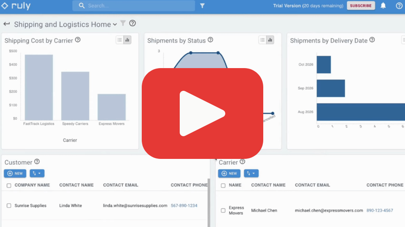Screen dimensions: 405x227
Task: Click the Aug 2026 bar
Action: click(361, 112)
